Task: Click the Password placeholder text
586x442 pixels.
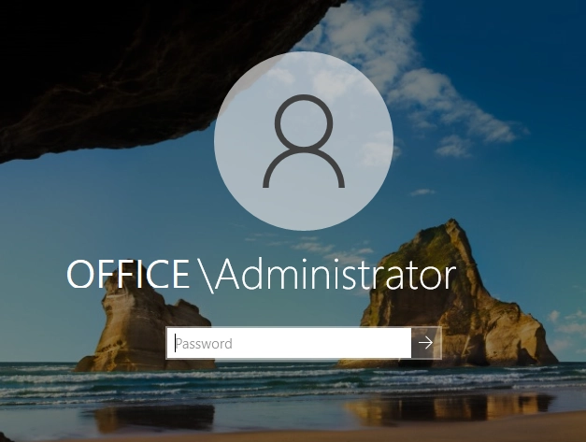Action: [205, 344]
